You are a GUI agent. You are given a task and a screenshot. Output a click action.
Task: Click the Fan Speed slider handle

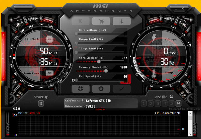[76, 80]
